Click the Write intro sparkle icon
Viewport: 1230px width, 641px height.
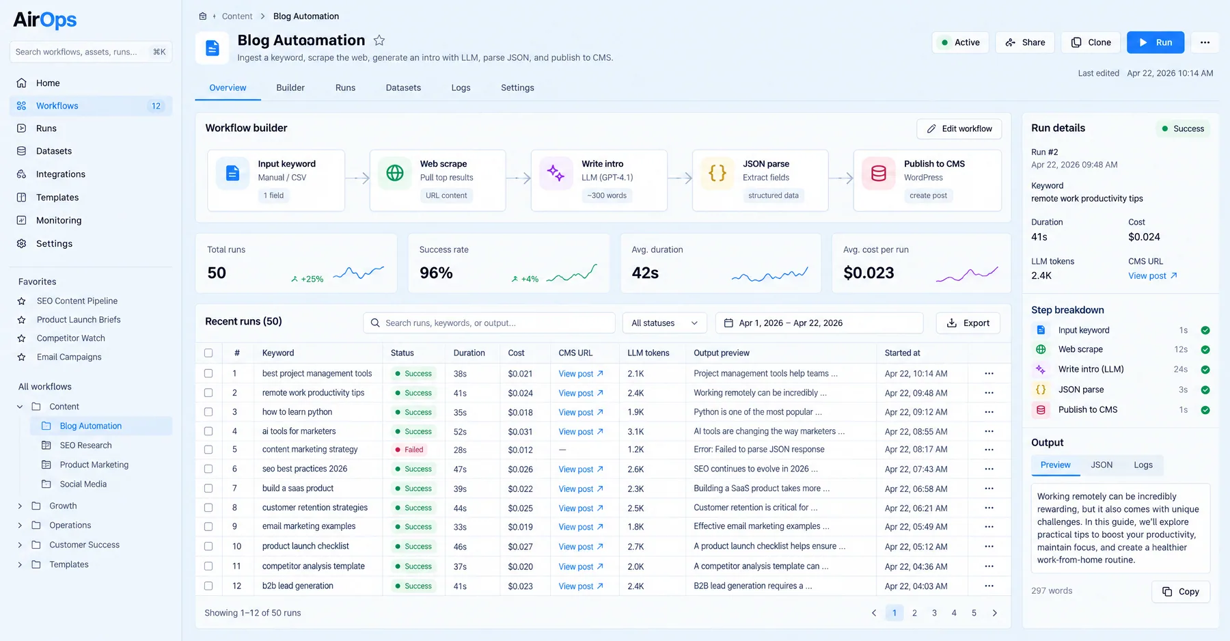pyautogui.click(x=556, y=174)
